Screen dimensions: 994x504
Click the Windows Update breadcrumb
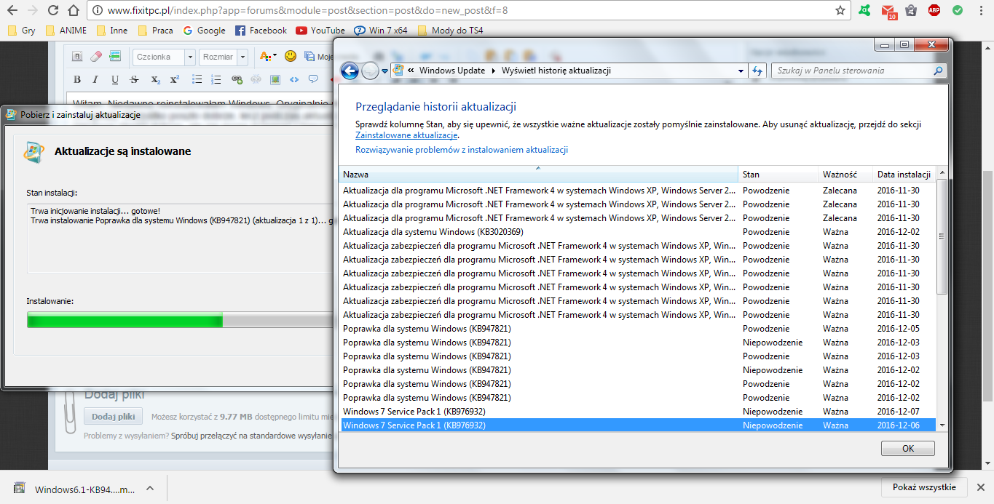coord(451,71)
